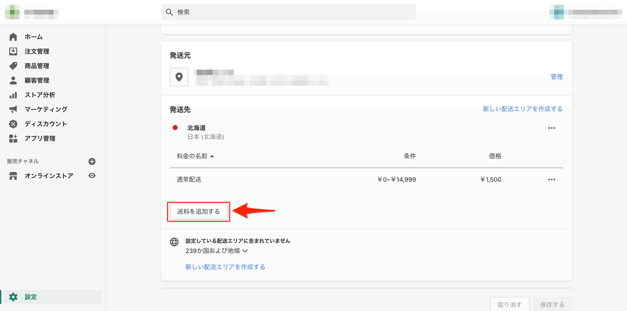Click the discount badge icon
This screenshot has width=627, height=311.
[14, 124]
